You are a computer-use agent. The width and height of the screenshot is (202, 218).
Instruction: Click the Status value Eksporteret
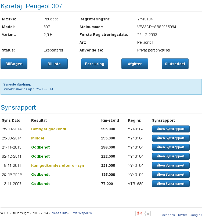(53, 50)
